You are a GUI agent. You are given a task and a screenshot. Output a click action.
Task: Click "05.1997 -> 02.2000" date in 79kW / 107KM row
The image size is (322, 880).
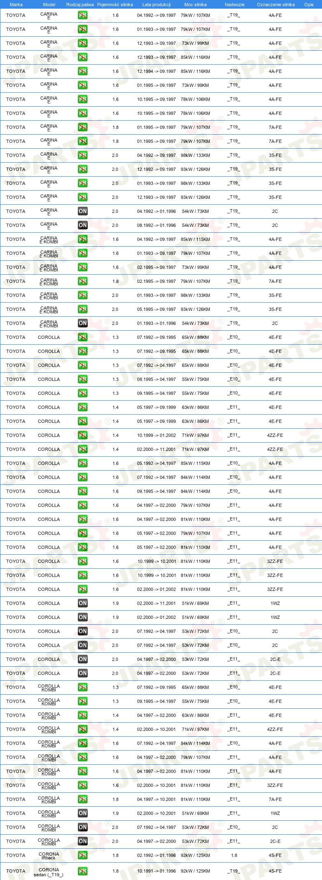tap(156, 533)
